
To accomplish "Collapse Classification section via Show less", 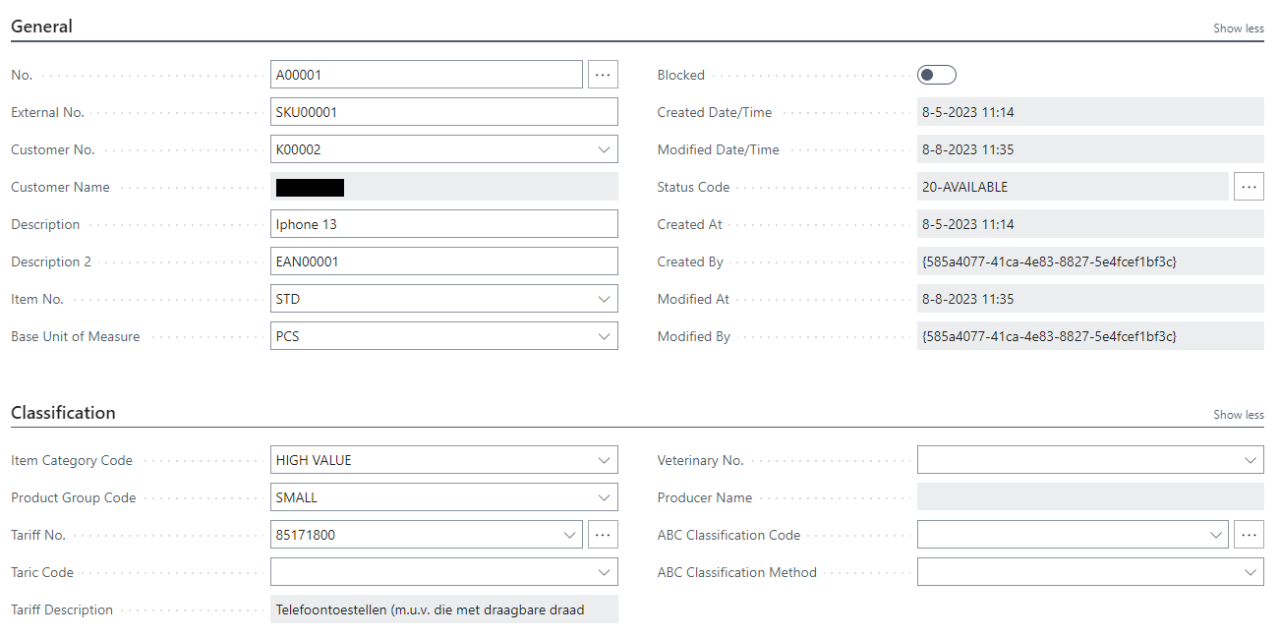I will click(x=1238, y=414).
